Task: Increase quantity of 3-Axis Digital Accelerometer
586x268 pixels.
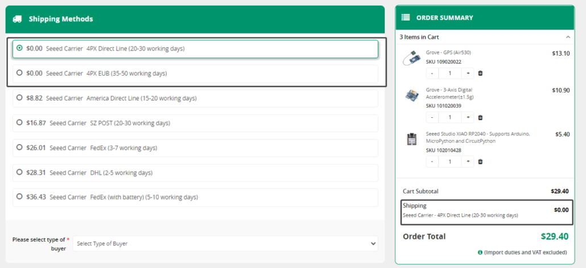Action: 468,117
